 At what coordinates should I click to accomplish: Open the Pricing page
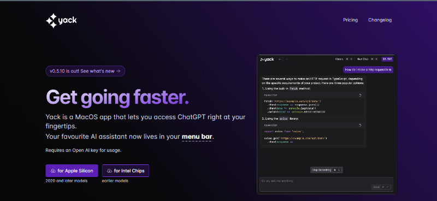click(350, 20)
